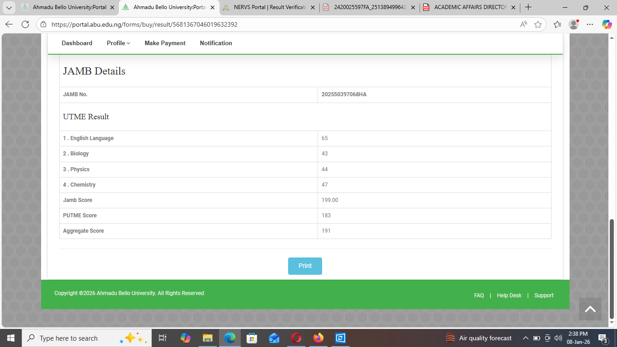Image resolution: width=617 pixels, height=347 pixels.
Task: Click the Print button
Action: (x=305, y=266)
